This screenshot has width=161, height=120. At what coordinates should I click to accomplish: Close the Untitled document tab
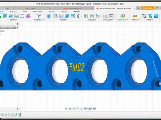click(50, 8)
